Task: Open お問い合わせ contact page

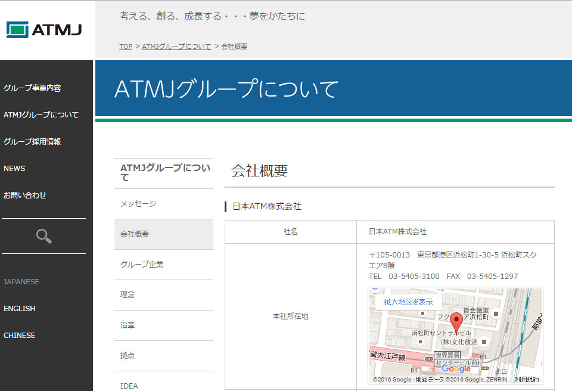Action: tap(25, 195)
